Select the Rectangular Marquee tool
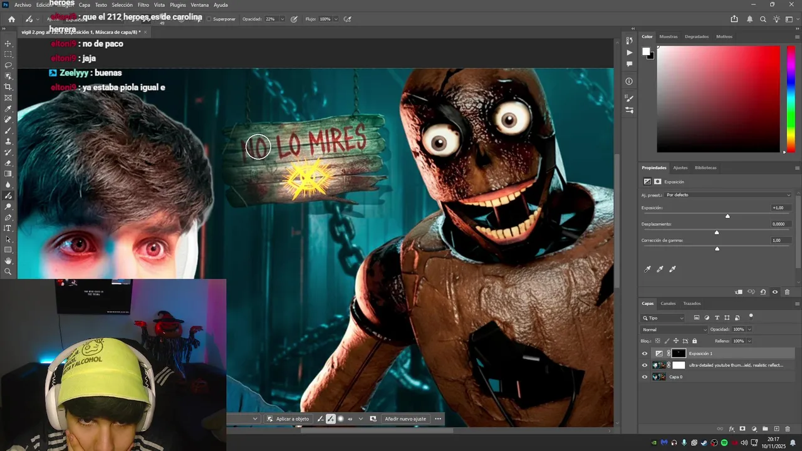Image resolution: width=802 pixels, height=451 pixels. (8, 54)
